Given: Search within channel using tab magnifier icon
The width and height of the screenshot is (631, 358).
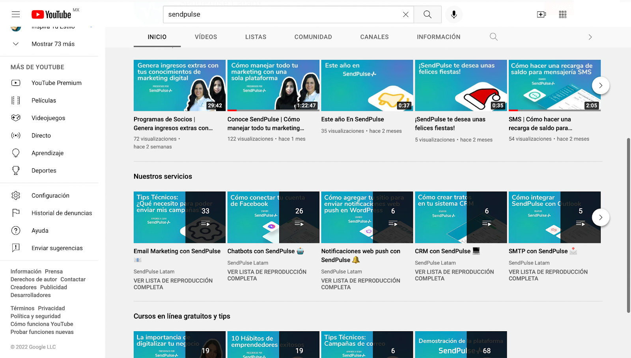Looking at the screenshot, I should point(493,37).
